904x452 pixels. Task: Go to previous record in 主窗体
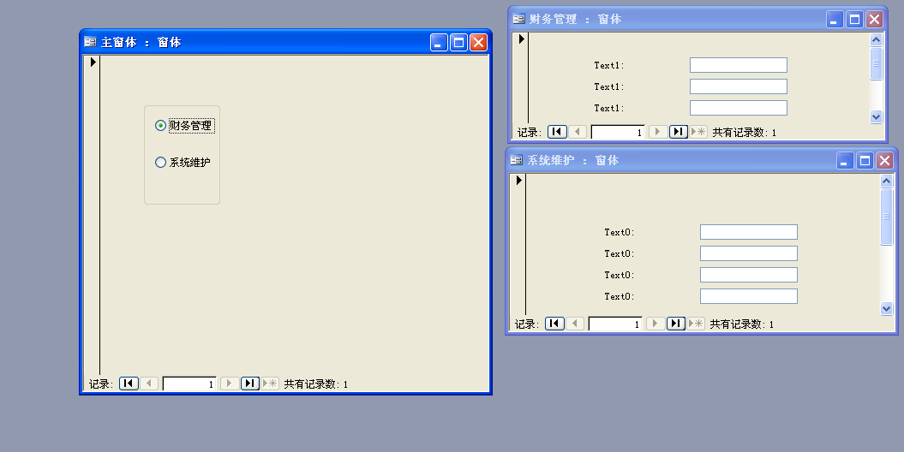pos(149,384)
